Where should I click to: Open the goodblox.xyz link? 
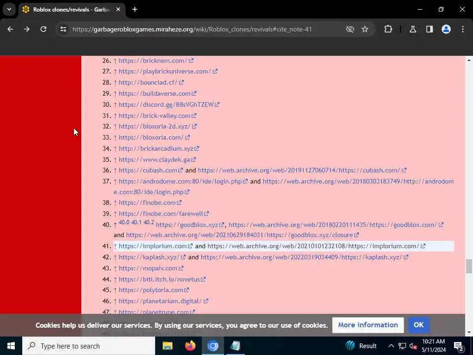coord(187,225)
